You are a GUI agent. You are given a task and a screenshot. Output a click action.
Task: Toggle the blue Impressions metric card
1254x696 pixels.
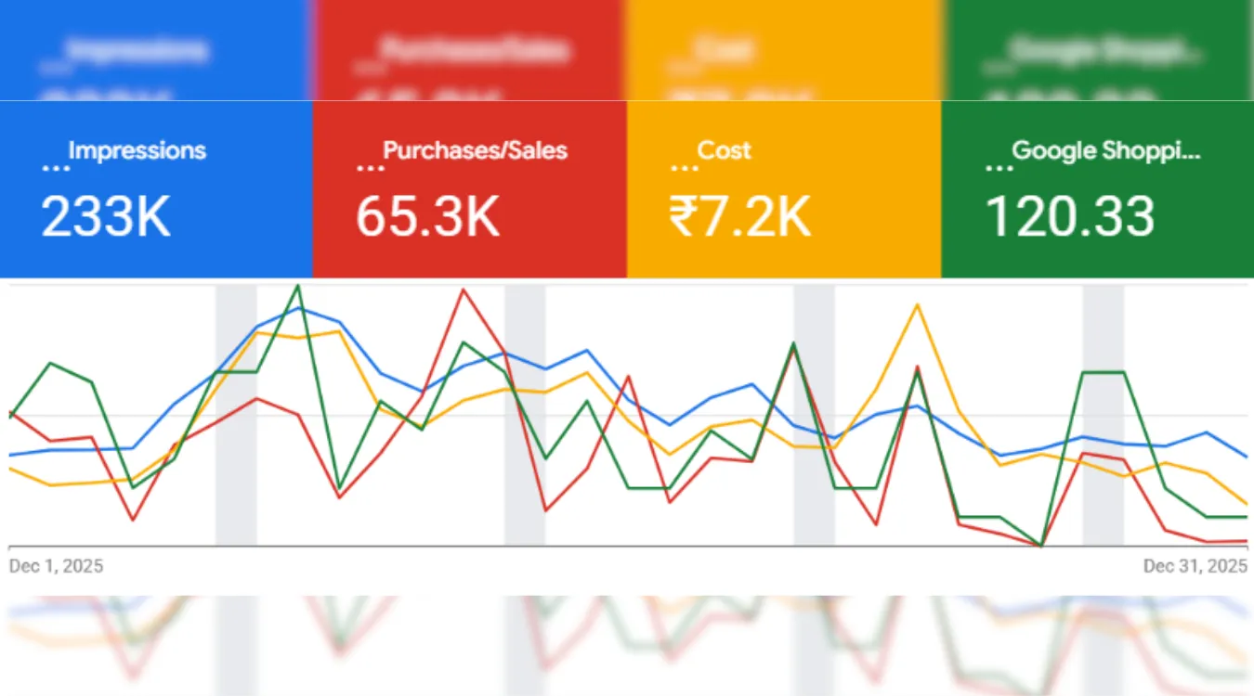[x=155, y=186]
